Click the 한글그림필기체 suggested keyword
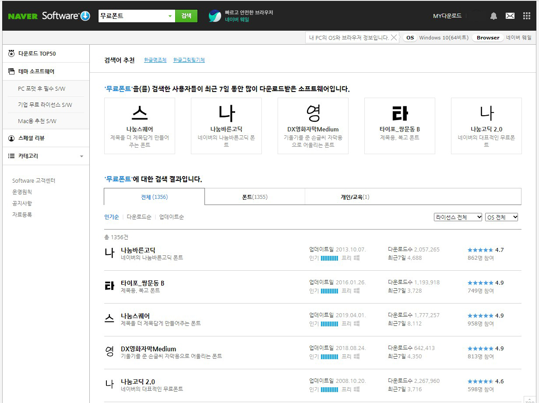This screenshot has height=403, width=539. coord(189,60)
